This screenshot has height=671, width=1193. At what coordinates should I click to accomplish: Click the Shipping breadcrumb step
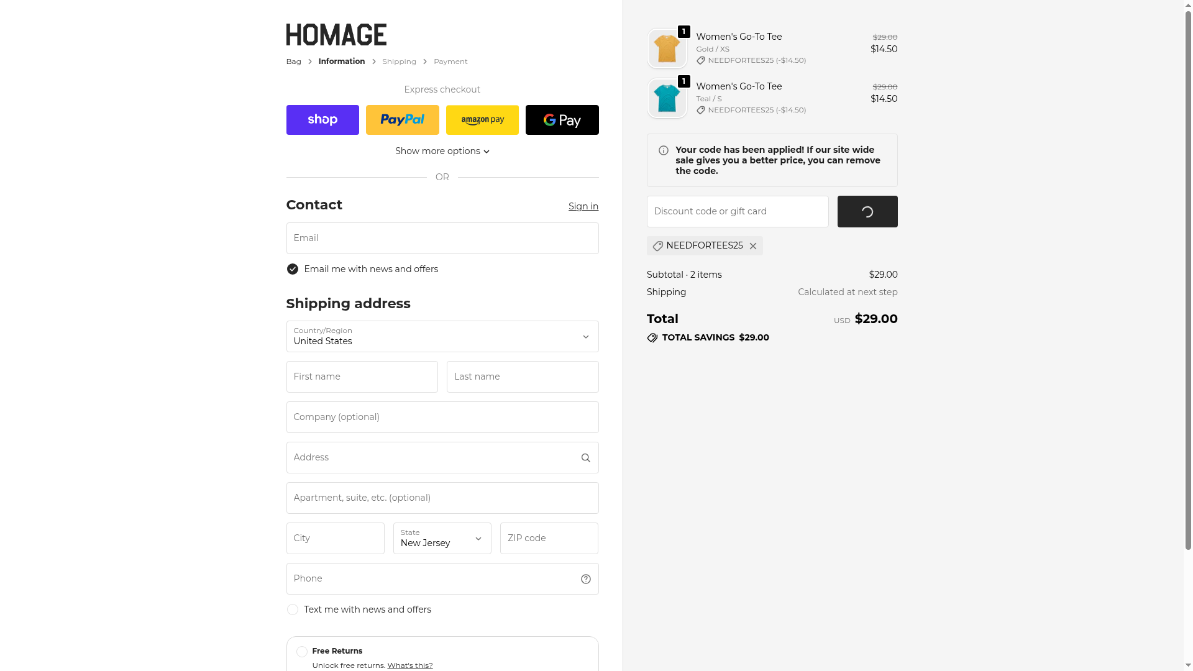[x=399, y=62]
